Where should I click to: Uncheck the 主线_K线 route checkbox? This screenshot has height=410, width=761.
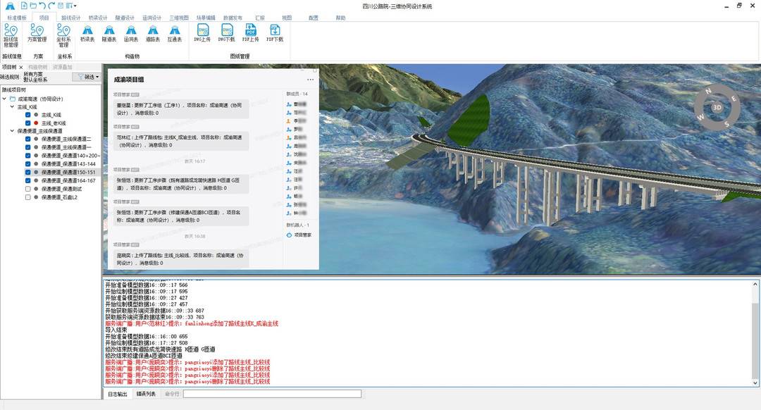(x=27, y=114)
